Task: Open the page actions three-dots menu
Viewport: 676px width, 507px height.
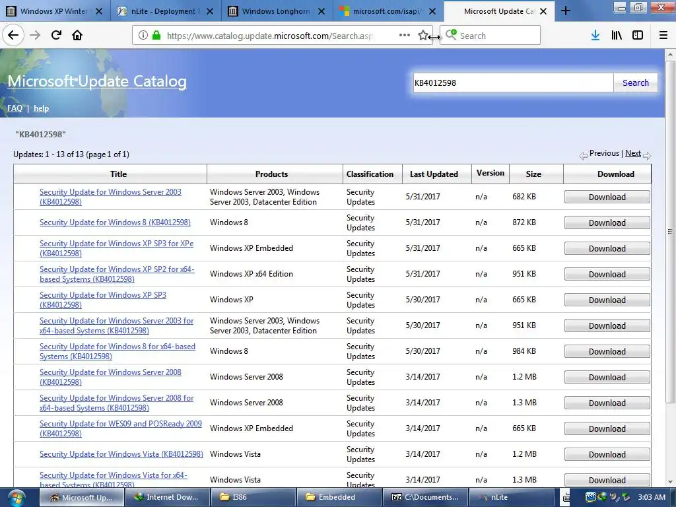Action: click(405, 36)
